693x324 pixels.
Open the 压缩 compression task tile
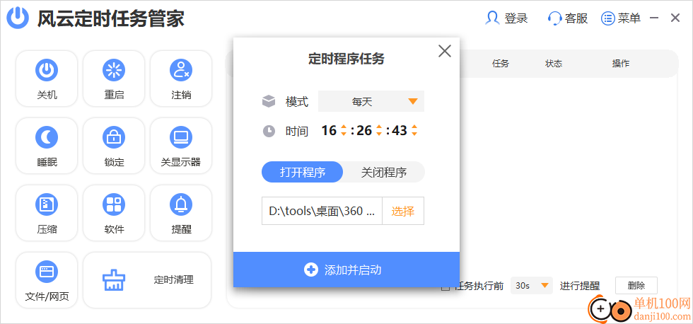point(47,213)
